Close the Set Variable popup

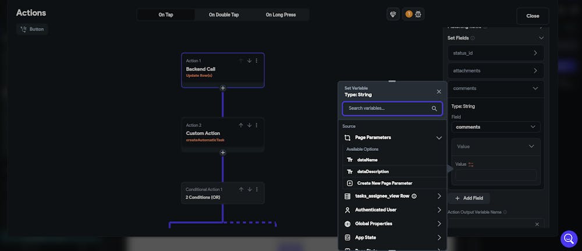(x=439, y=91)
